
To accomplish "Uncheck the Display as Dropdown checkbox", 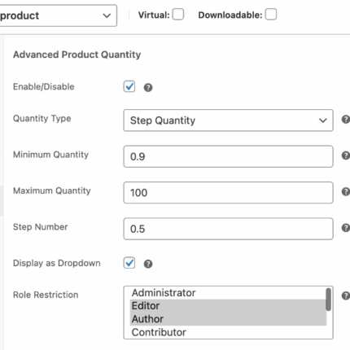I will tap(129, 263).
